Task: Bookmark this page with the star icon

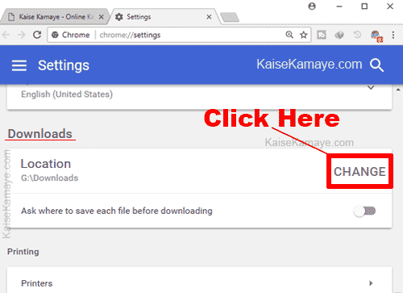Action: pos(304,35)
